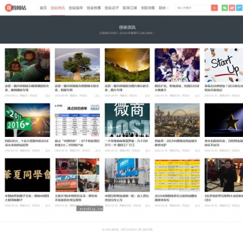Like the 微商 LOST article thumbs-up
The height and width of the screenshot is (243, 243).
148,151
